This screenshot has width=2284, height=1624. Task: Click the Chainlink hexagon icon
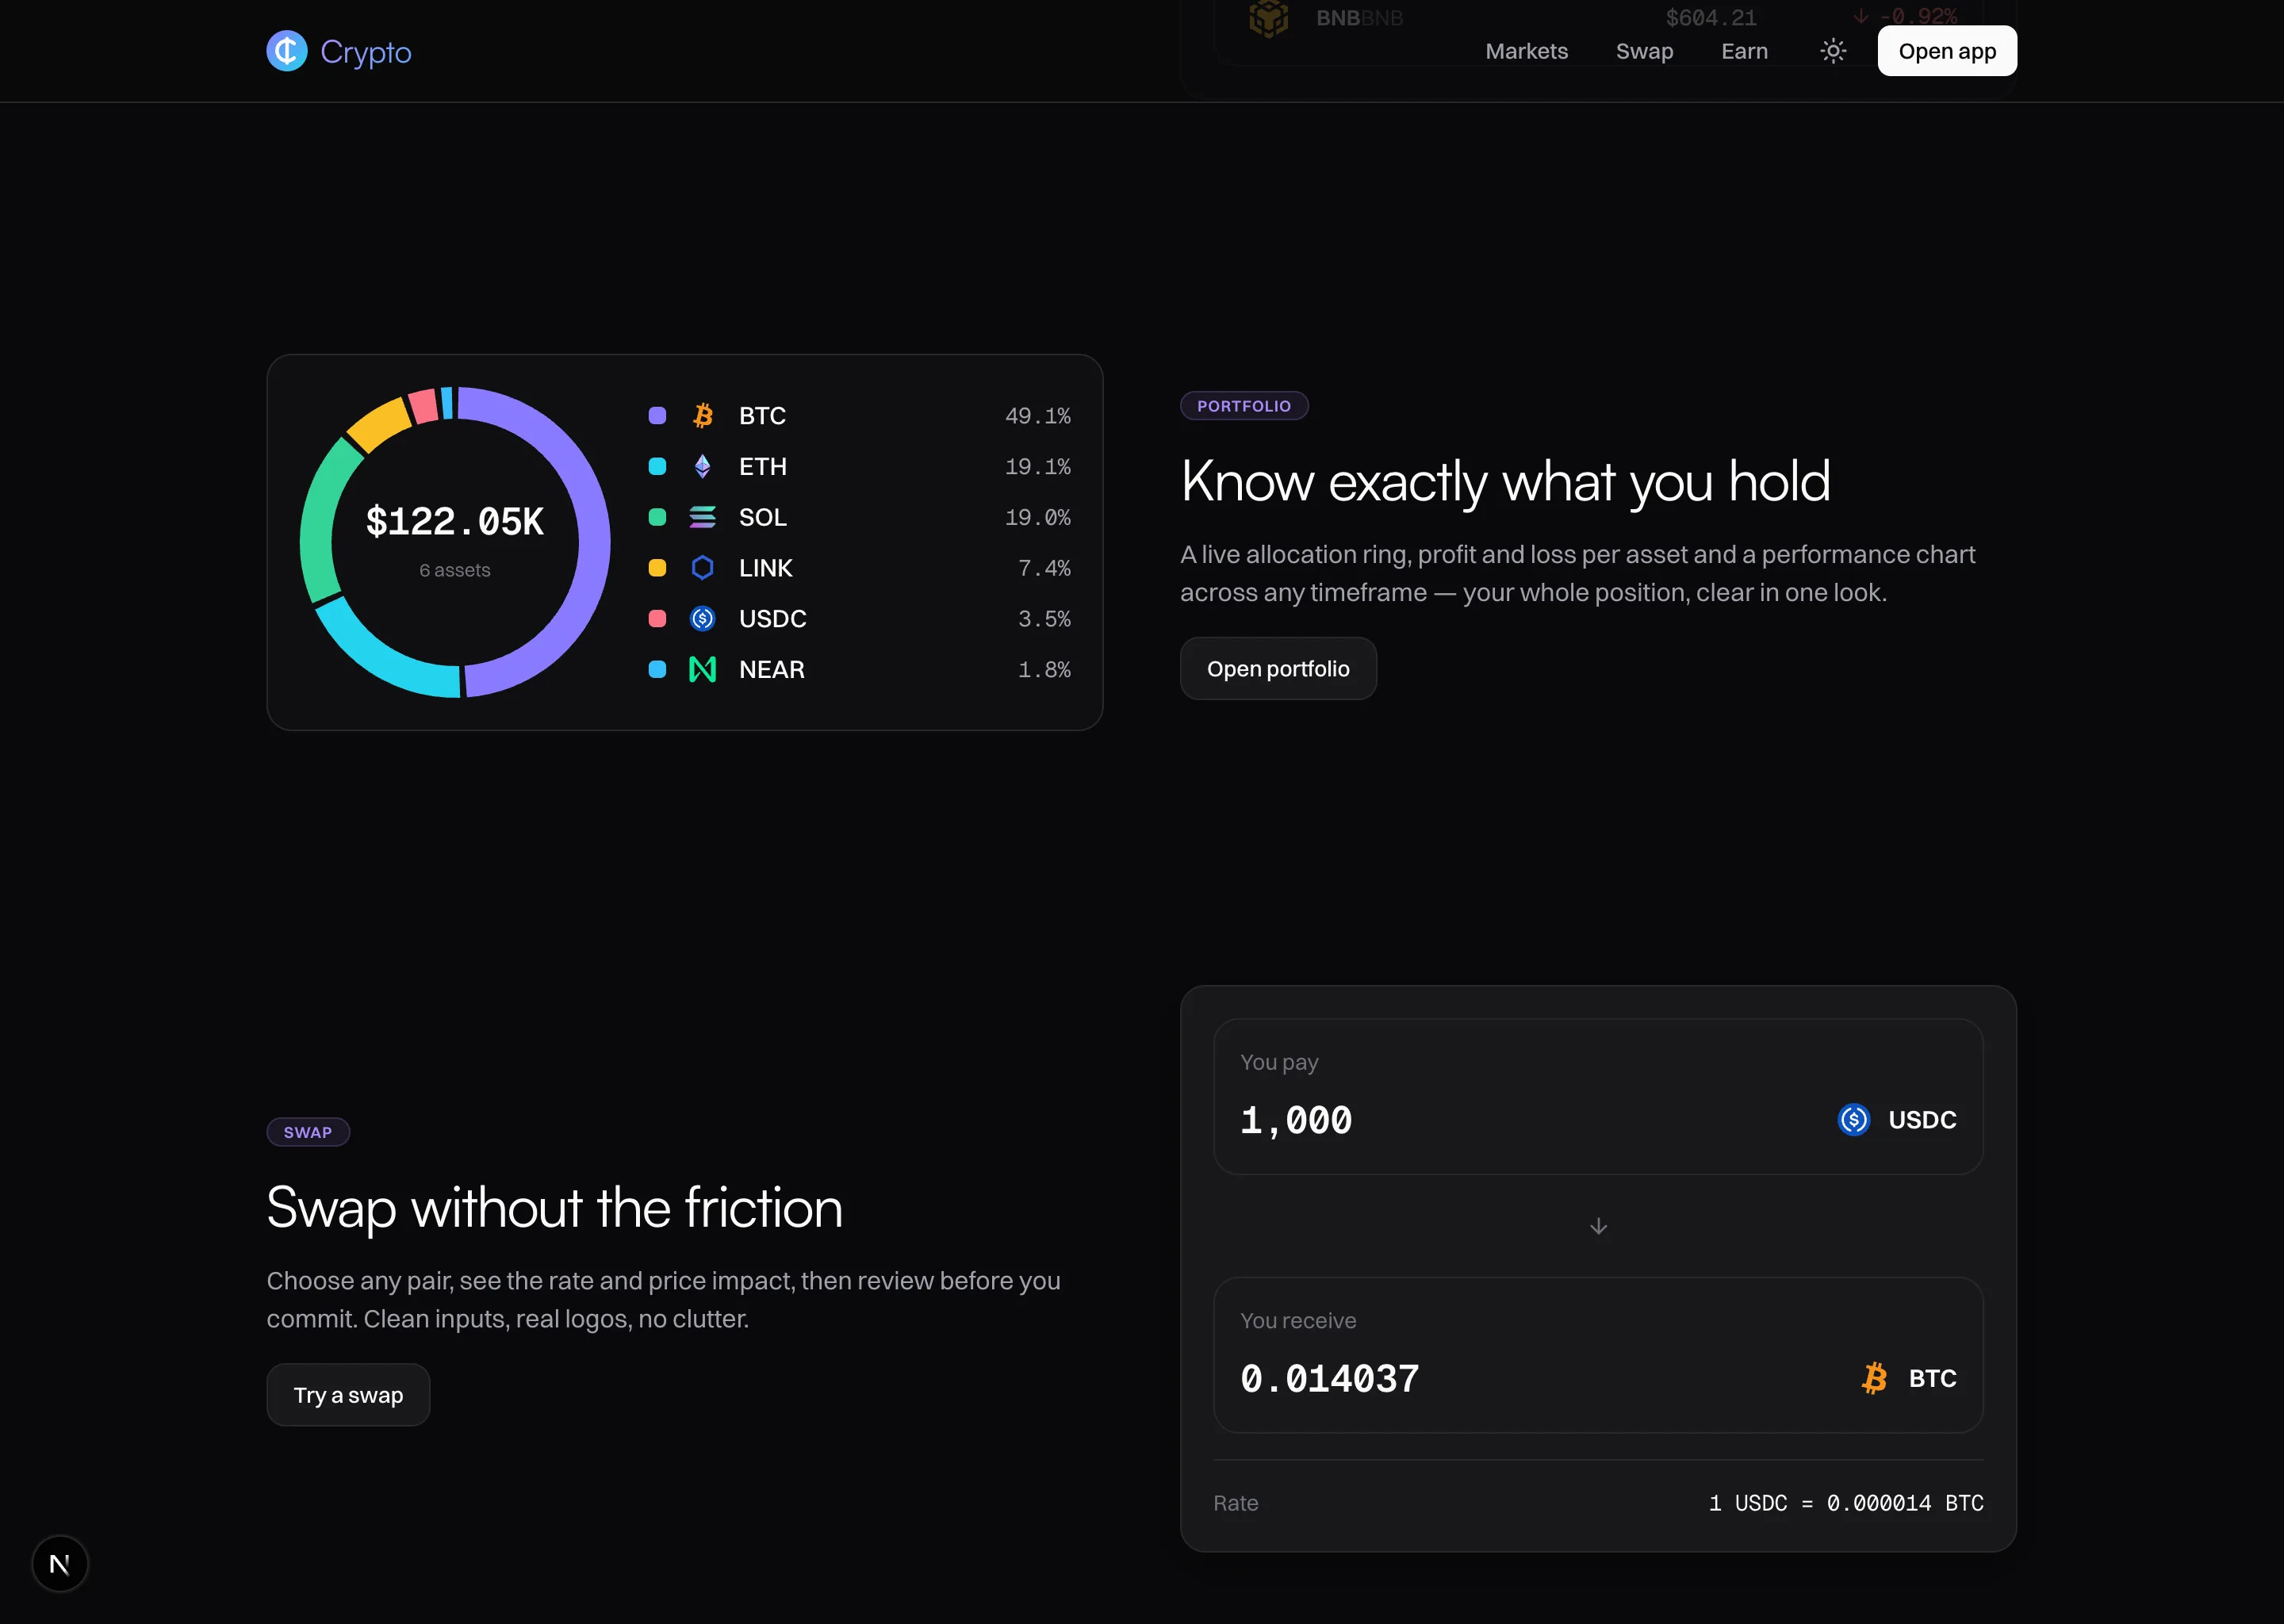click(x=703, y=568)
